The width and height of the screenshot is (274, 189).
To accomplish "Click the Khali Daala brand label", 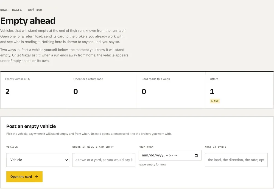I will 21,10.
